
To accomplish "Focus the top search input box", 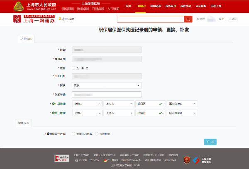I will point(151,19).
